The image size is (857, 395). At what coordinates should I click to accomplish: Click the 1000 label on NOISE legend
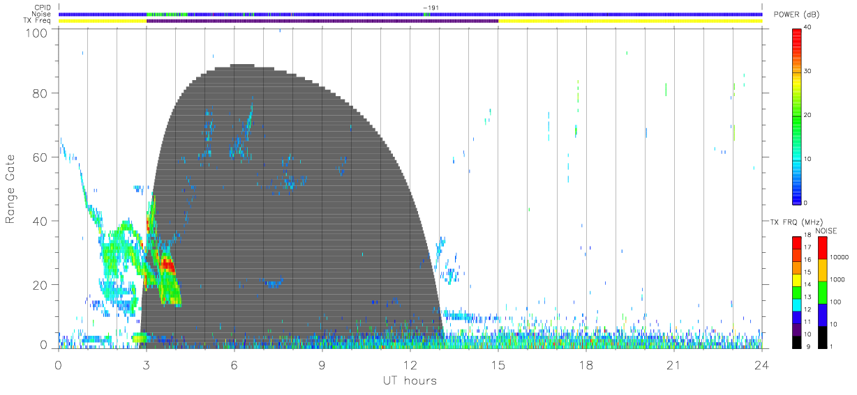[x=837, y=280]
